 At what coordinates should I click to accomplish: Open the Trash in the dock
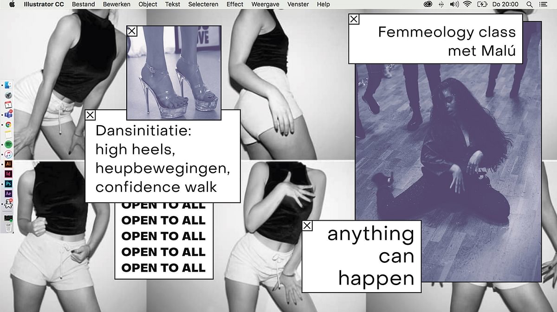(x=8, y=227)
